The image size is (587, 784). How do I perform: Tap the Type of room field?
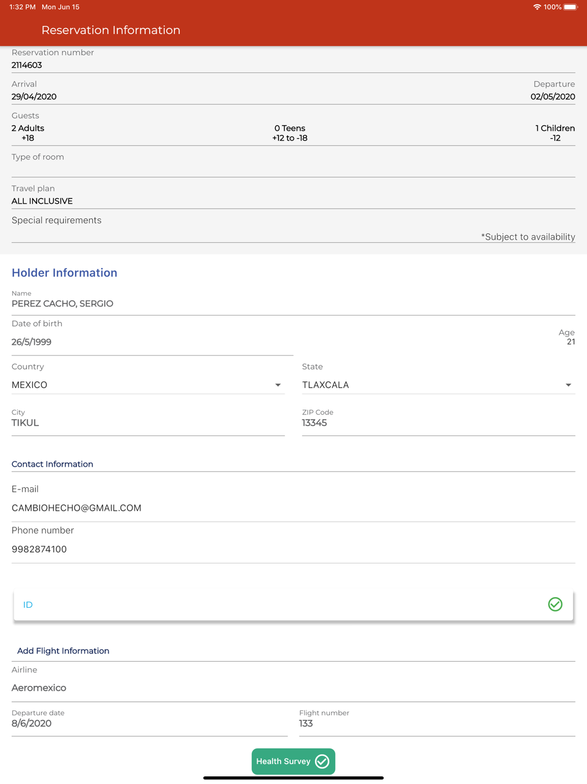(293, 164)
